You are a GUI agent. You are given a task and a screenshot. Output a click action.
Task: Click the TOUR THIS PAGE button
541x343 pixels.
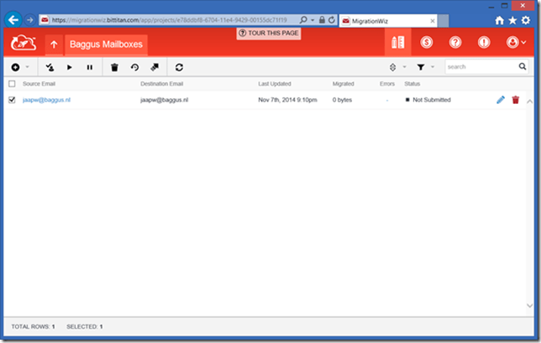coord(270,32)
